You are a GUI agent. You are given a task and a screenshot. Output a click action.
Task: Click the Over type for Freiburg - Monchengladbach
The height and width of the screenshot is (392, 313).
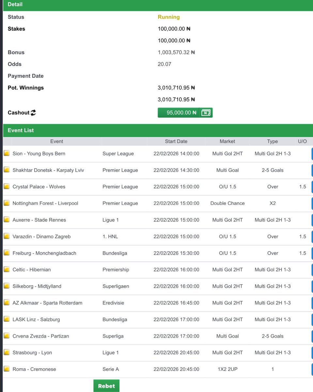(273, 253)
